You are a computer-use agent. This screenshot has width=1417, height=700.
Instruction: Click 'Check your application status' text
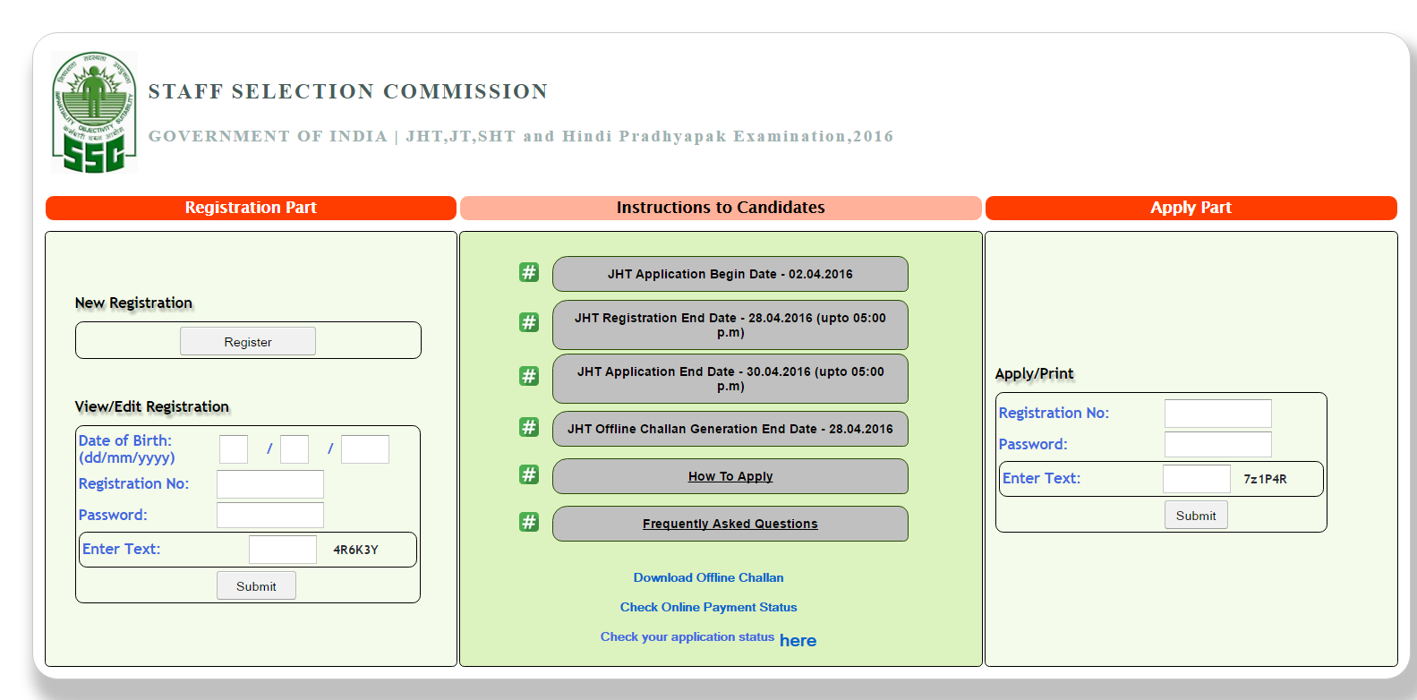(x=687, y=636)
